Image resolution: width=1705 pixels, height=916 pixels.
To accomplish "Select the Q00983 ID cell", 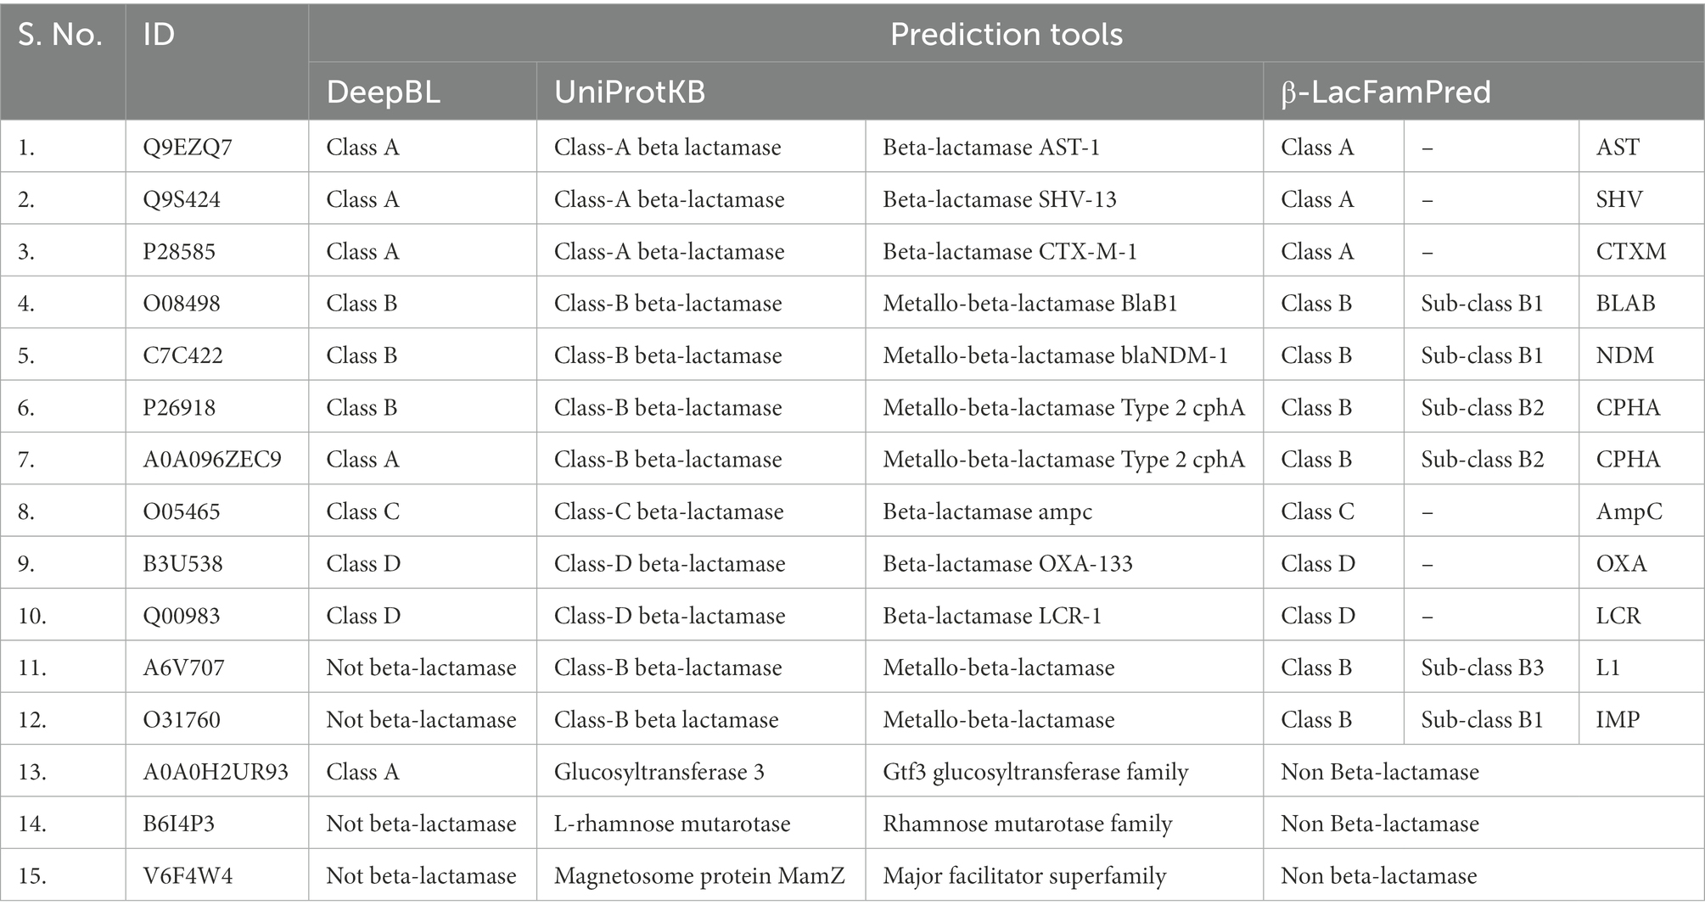I will (217, 616).
